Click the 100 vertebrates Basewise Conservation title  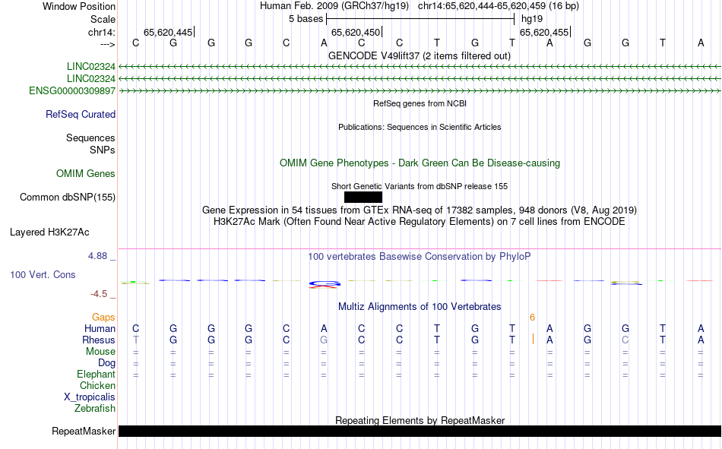(420, 257)
